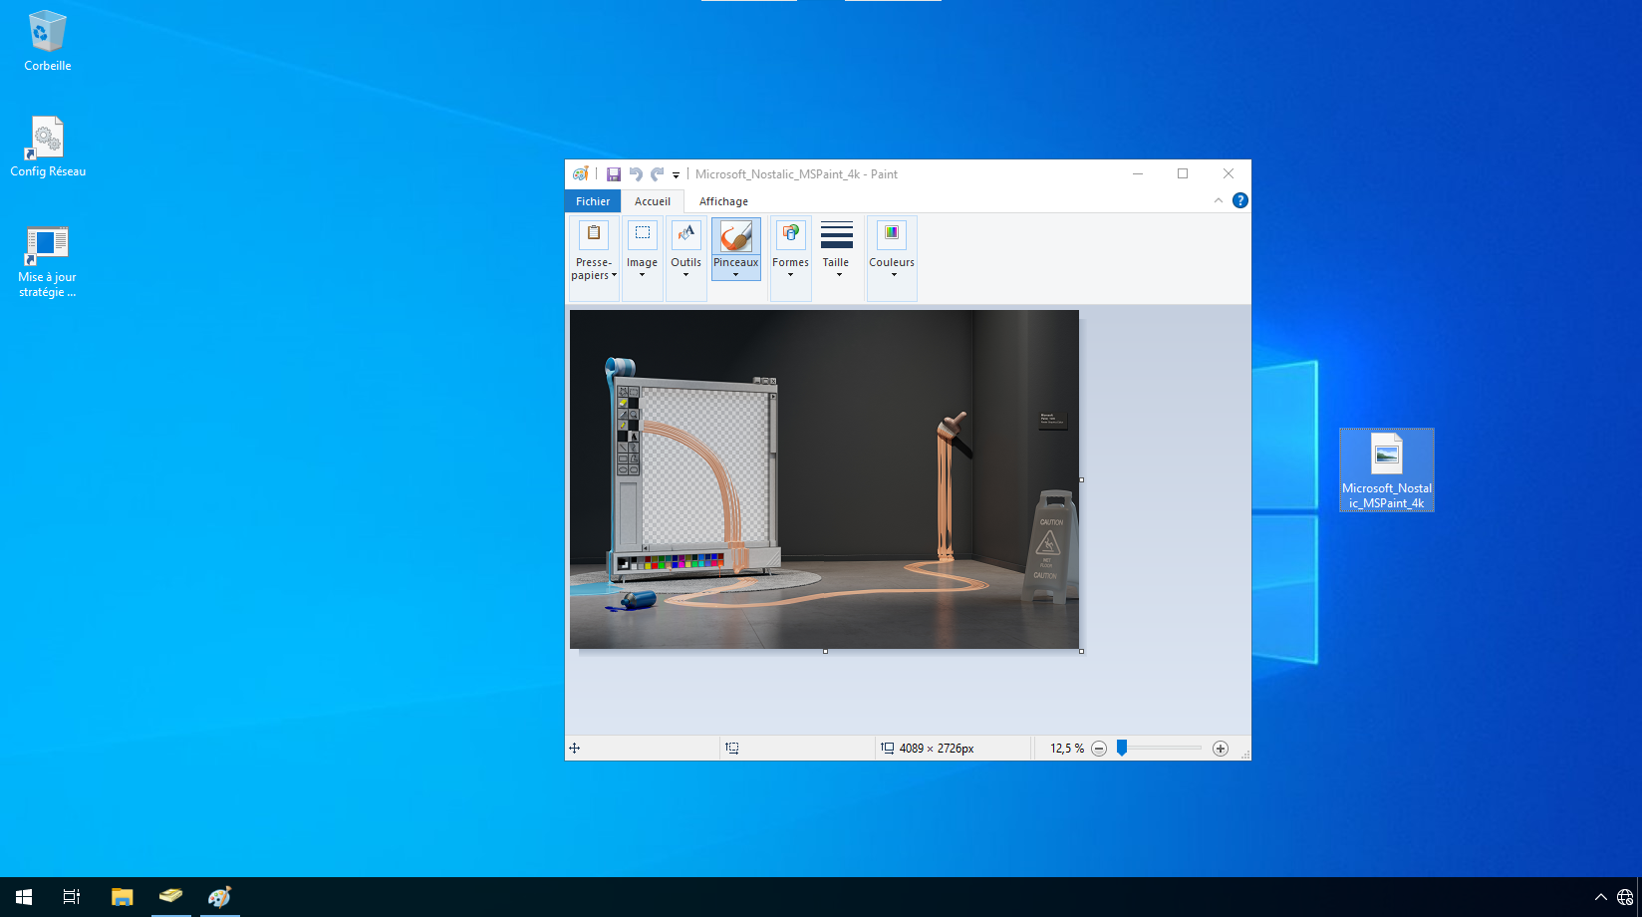The image size is (1642, 917).
Task: Collapse the ribbon with the chevron arrow
Action: [1218, 200]
